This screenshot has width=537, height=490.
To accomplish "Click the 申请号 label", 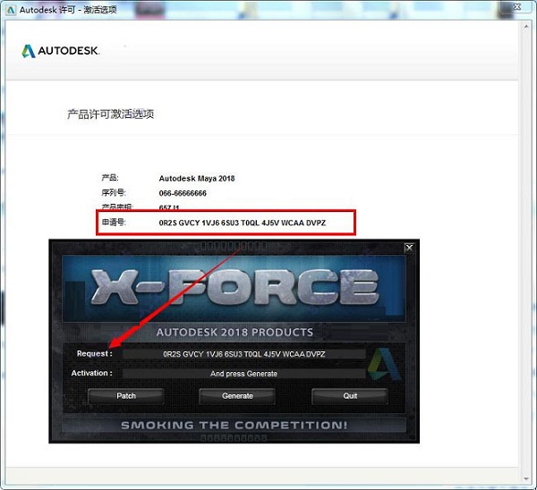I will click(x=114, y=223).
